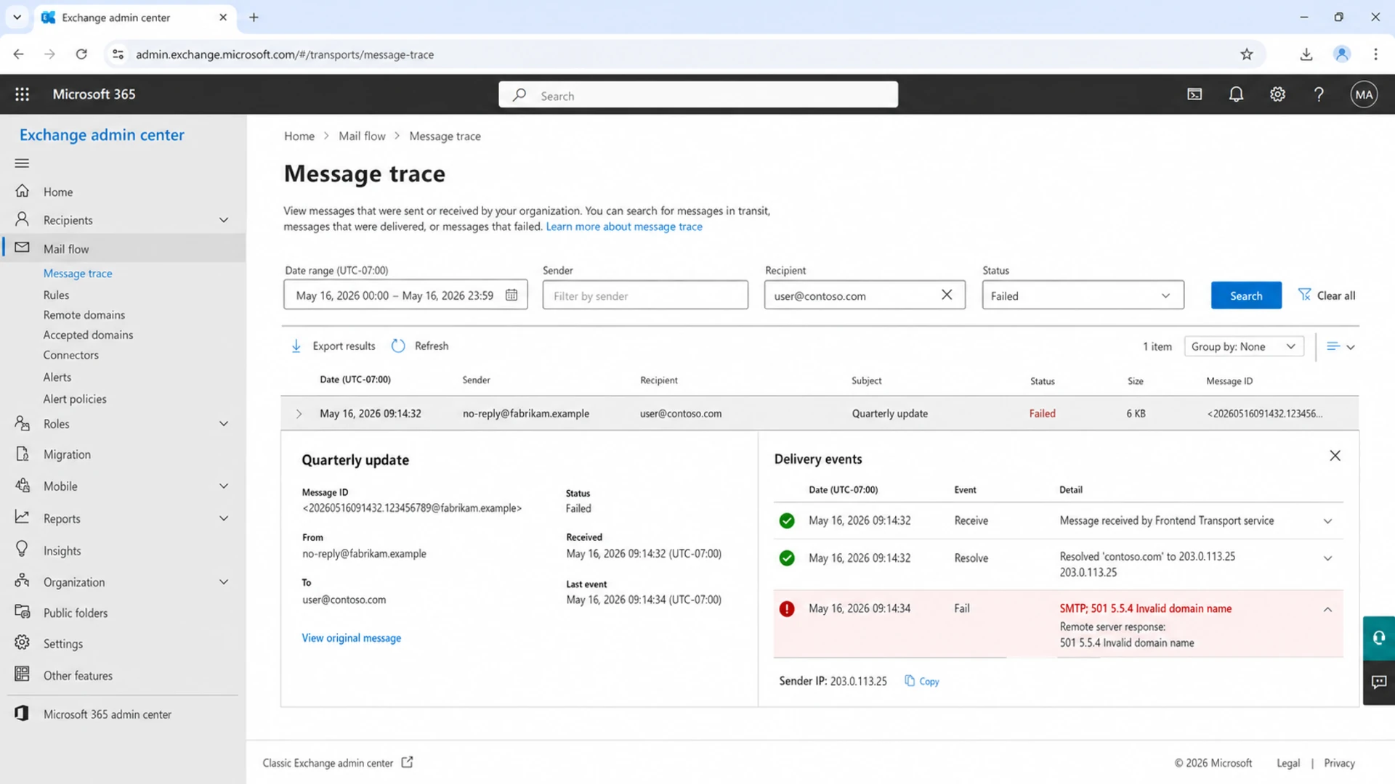1395x784 pixels.
Task: Open a new browser tab
Action: point(254,17)
